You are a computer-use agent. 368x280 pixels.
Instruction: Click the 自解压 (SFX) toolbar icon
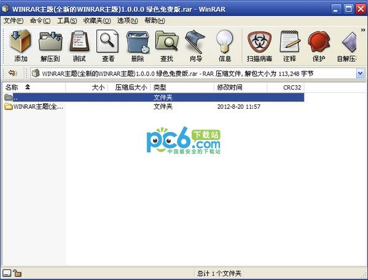349,42
